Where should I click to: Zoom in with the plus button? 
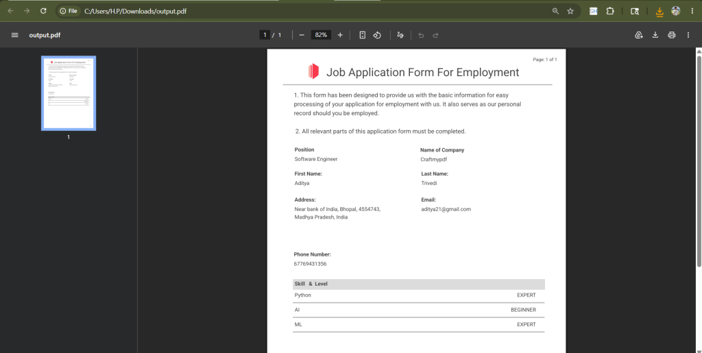click(x=340, y=35)
